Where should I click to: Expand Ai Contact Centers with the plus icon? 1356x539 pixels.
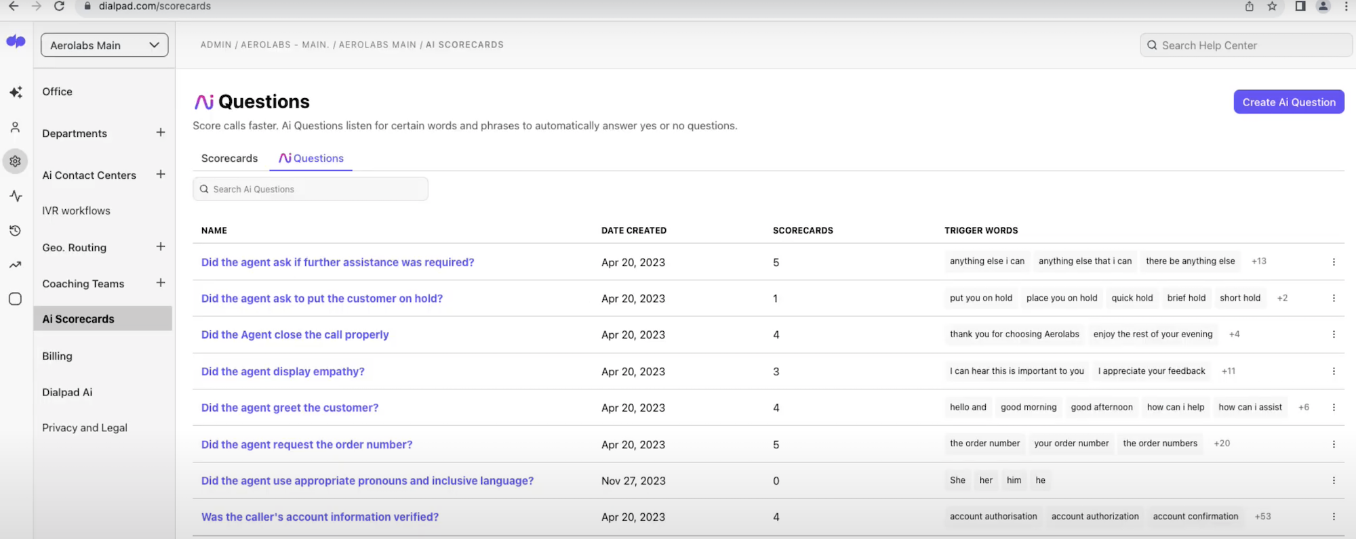click(161, 175)
